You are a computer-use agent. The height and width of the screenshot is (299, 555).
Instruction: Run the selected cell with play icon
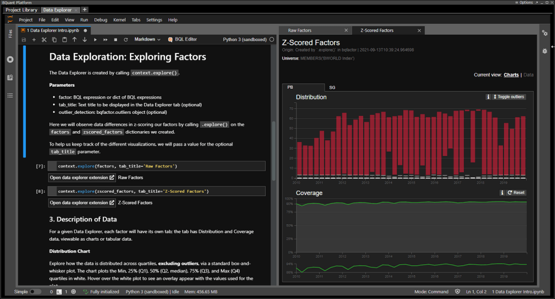(95, 40)
